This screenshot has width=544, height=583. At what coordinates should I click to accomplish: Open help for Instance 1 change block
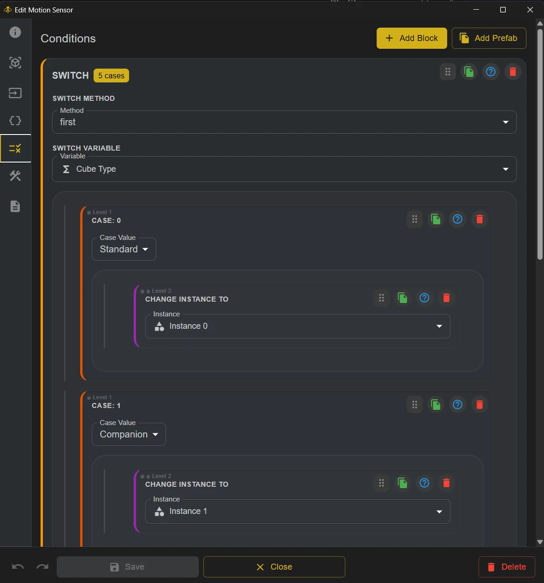click(424, 483)
